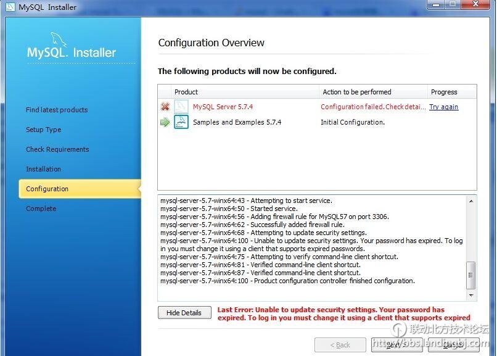Open the Installation step in sidebar
This screenshot has height=356, width=497.
click(x=43, y=169)
